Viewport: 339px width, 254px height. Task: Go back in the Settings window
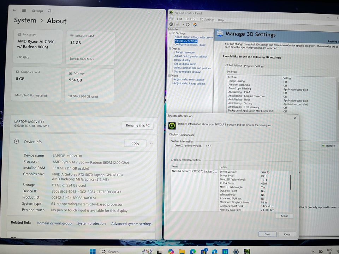click(x=14, y=10)
